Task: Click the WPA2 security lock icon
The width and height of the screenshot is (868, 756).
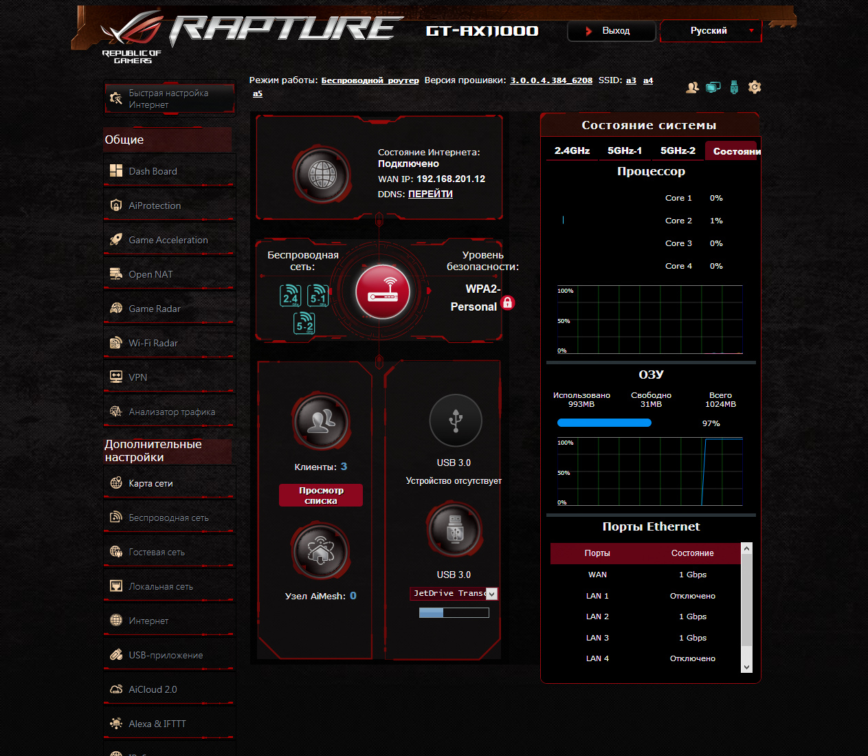Action: 508,302
